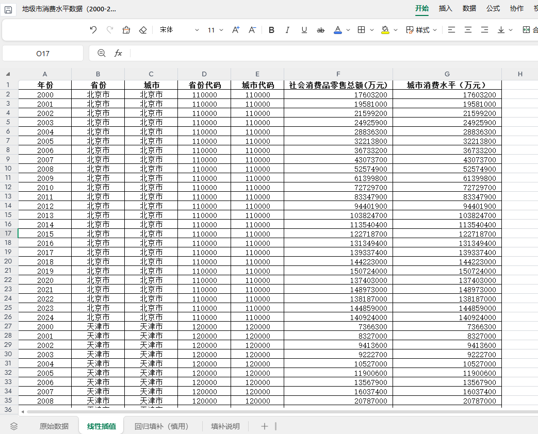This screenshot has height=434, width=538.
Task: Switch to 原始数据 sheet tab
Action: point(54,426)
